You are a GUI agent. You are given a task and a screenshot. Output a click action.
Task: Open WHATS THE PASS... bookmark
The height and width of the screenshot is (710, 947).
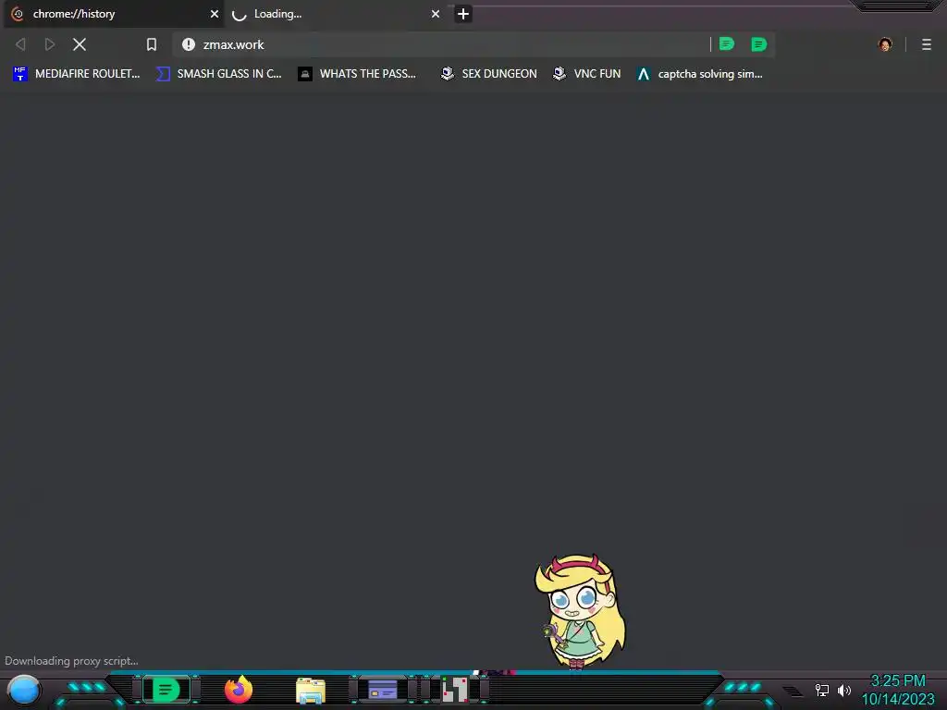tap(357, 74)
